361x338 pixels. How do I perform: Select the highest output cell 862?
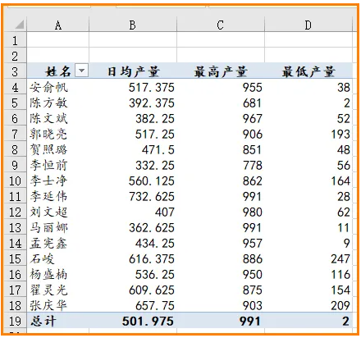(x=221, y=180)
